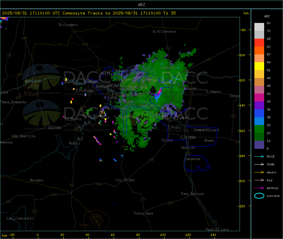This screenshot has height=239, width=283.
Task: Click the cyan 50YD arrow in legend
Action: [259, 156]
